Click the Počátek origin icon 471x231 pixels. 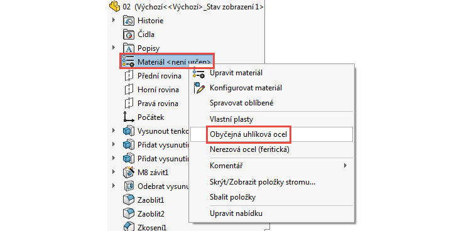pos(129,117)
